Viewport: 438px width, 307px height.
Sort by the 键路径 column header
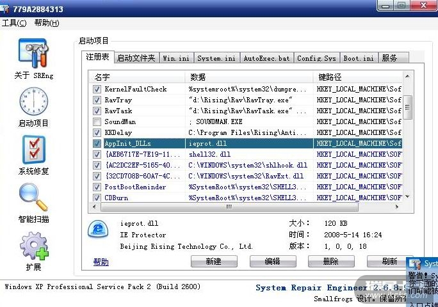[358, 77]
